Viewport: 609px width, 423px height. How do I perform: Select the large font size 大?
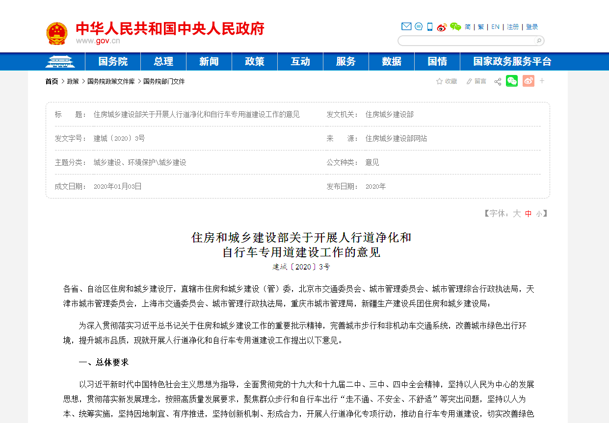click(x=517, y=214)
